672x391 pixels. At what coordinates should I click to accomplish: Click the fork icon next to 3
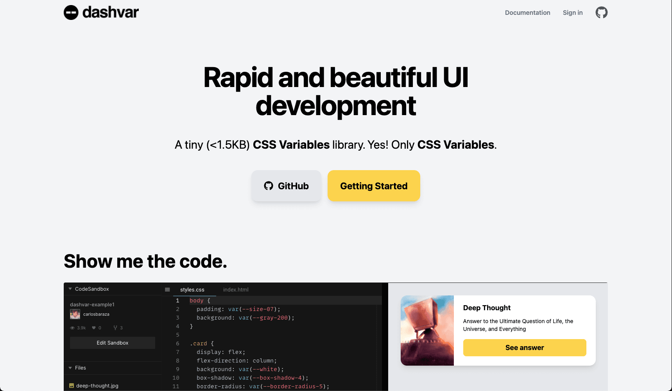115,328
